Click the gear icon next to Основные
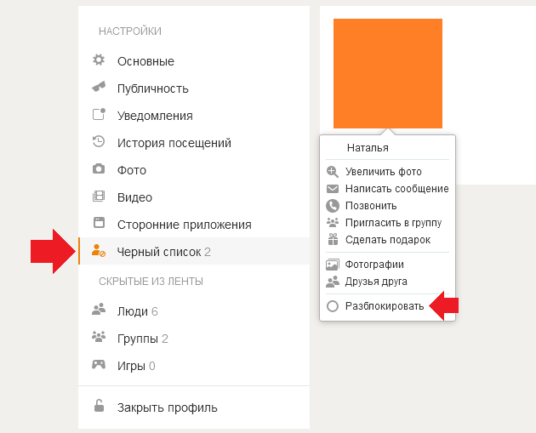The width and height of the screenshot is (536, 433). pos(99,60)
